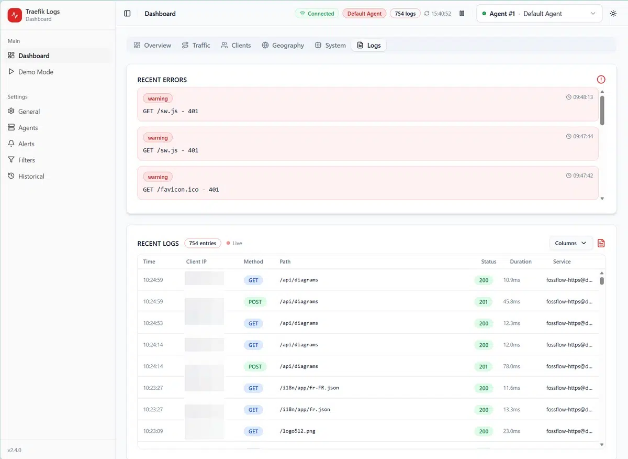Click the red alert icon in Recent Errors
Image resolution: width=628 pixels, height=459 pixels.
click(601, 80)
